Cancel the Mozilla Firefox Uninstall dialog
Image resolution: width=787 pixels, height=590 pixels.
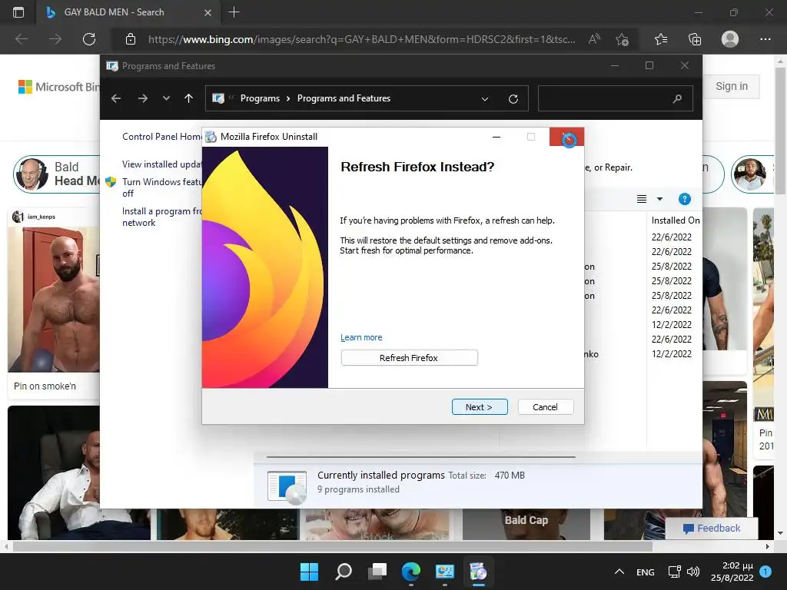coord(545,407)
